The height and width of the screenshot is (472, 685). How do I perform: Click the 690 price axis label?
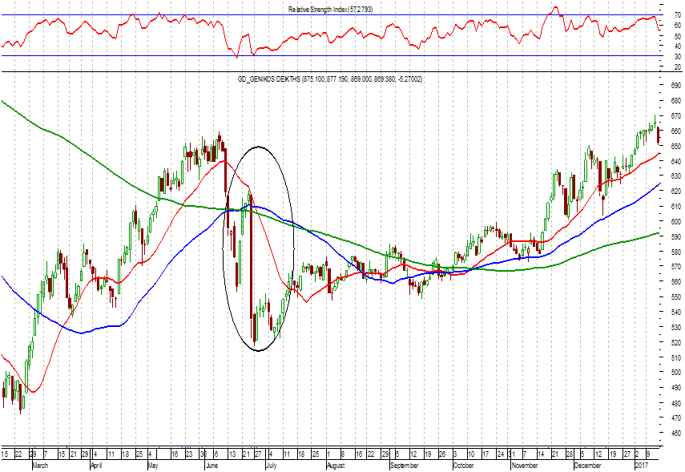(676, 86)
